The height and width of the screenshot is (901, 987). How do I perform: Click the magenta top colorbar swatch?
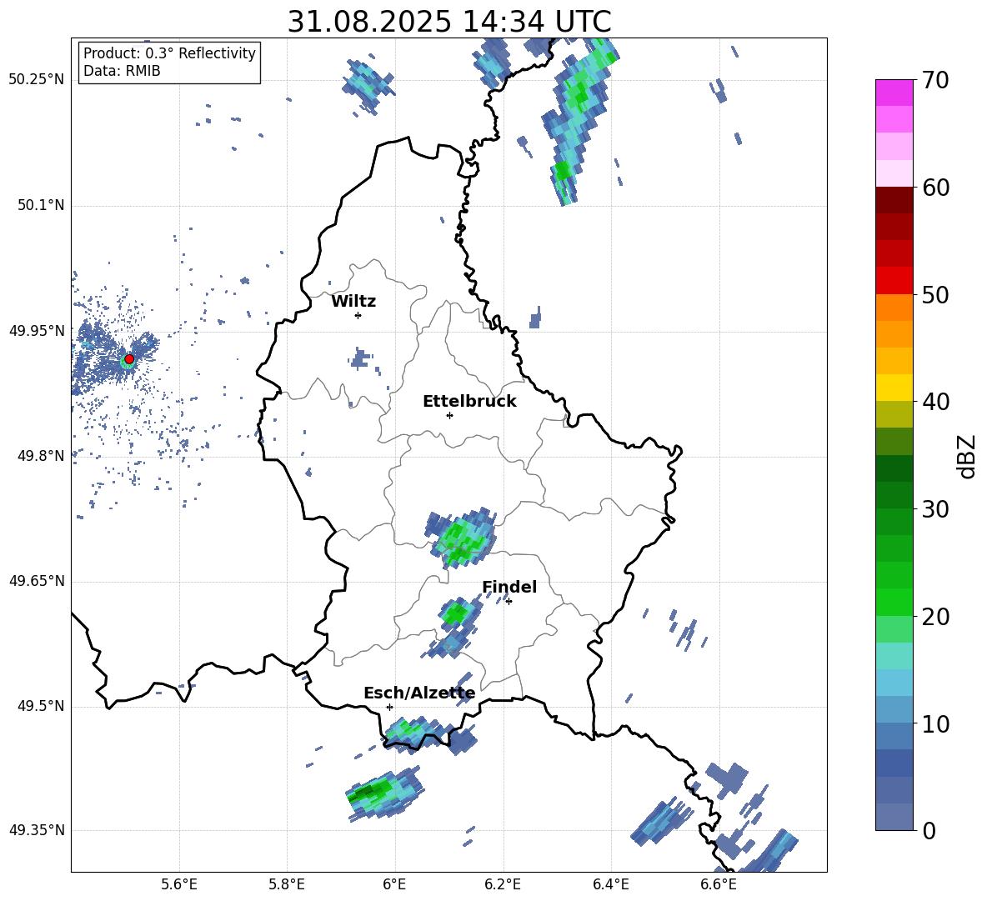(894, 93)
